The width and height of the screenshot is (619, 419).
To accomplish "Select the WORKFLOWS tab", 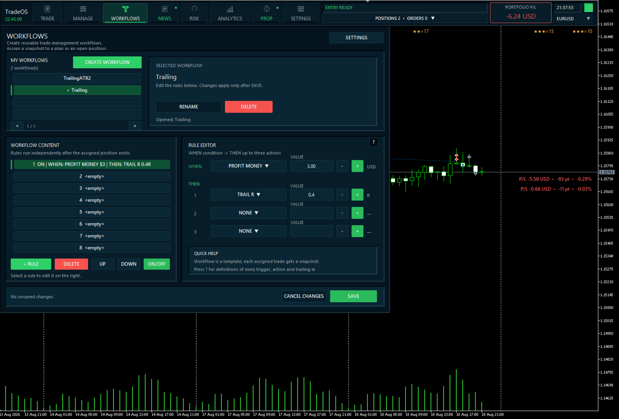I will 125,13.
